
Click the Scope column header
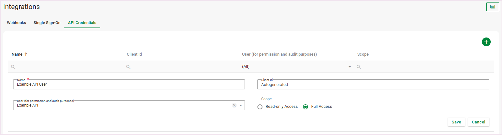[x=363, y=54]
